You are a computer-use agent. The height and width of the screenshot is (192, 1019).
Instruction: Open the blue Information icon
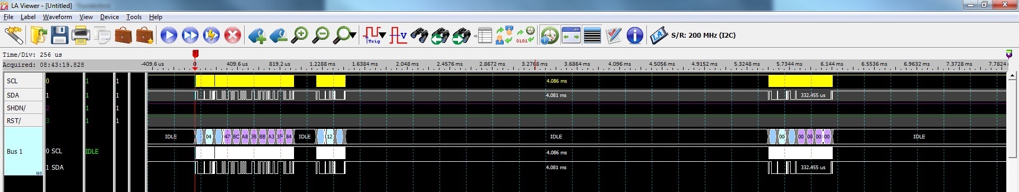(x=635, y=36)
